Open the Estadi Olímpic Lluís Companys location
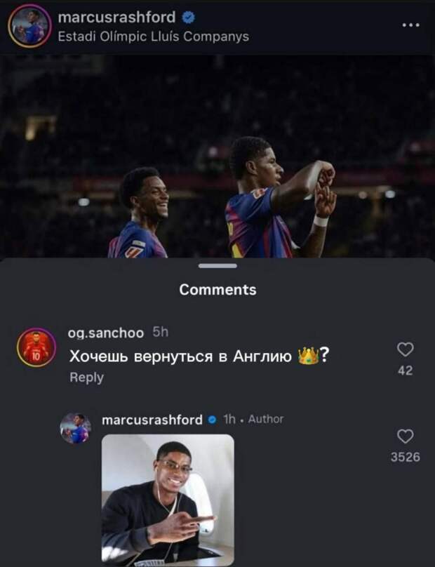This screenshot has width=435, height=567. coord(152,36)
